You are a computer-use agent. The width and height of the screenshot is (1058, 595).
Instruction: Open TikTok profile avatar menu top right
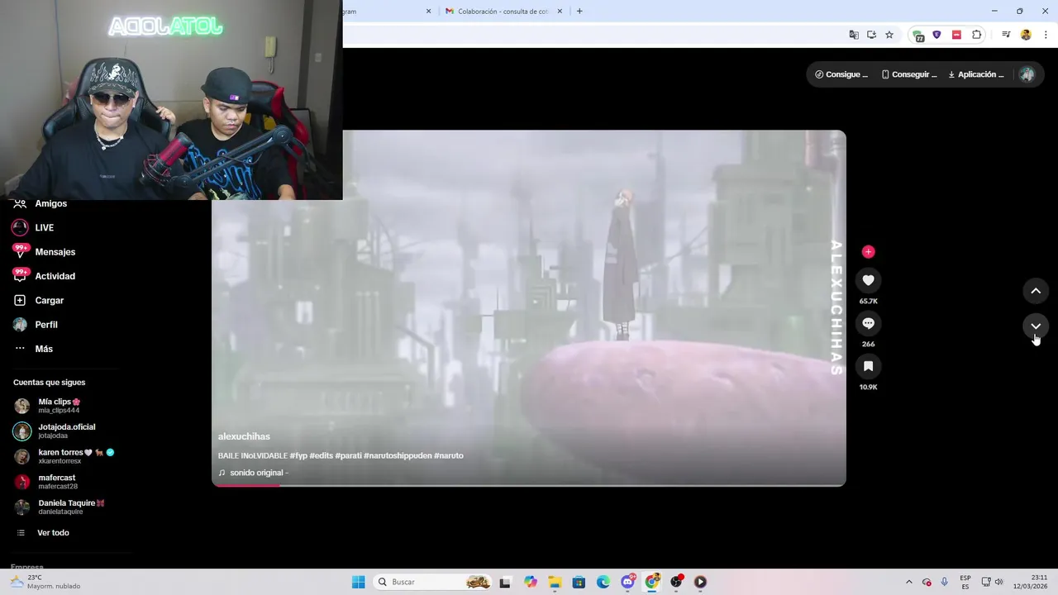point(1027,74)
